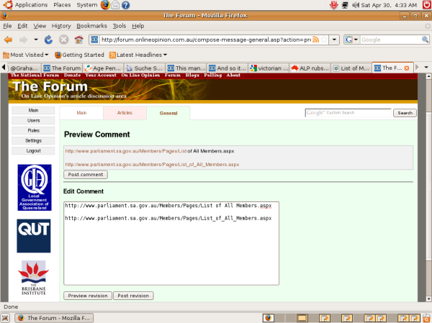Go to the home page icon
Image resolution: width=432 pixels, height=323 pixels.
coord(78,40)
